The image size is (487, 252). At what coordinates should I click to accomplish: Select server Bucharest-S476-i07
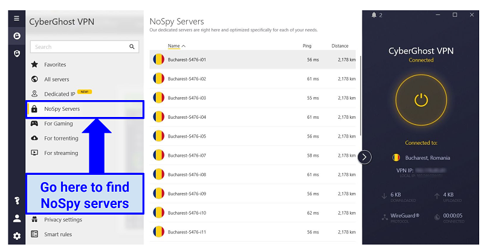(253, 156)
